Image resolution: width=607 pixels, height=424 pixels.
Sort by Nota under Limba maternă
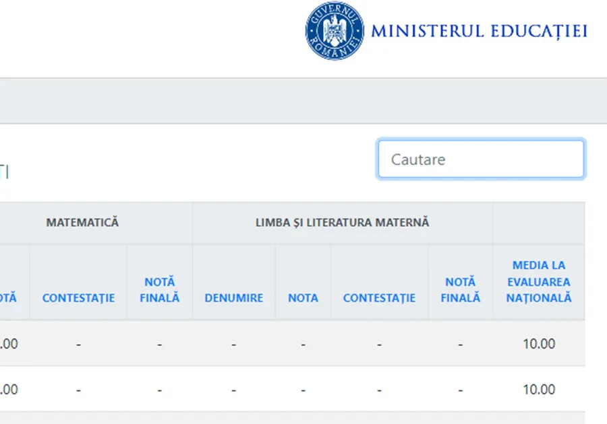(303, 297)
